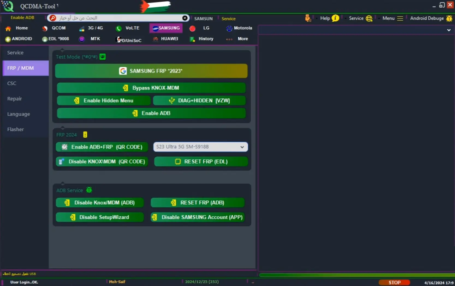Click the FRP 2024 yellow info icon
This screenshot has width=455, height=286.
click(x=85, y=135)
